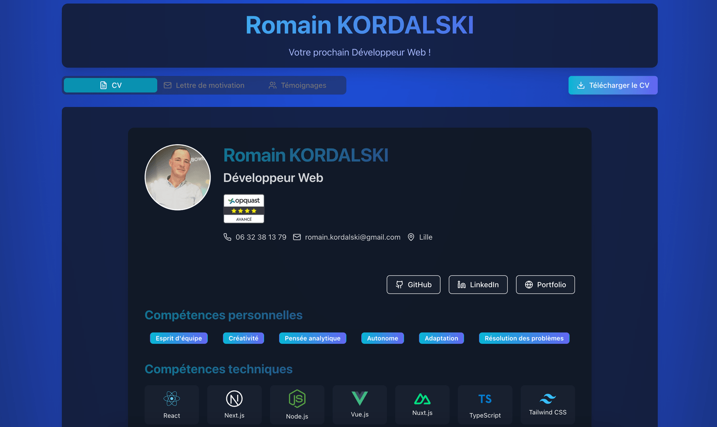Switch to Lettre de motivation tab
Image resolution: width=717 pixels, height=427 pixels.
click(x=204, y=85)
